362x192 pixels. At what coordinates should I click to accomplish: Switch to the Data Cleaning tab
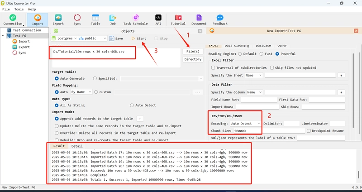(237, 45)
